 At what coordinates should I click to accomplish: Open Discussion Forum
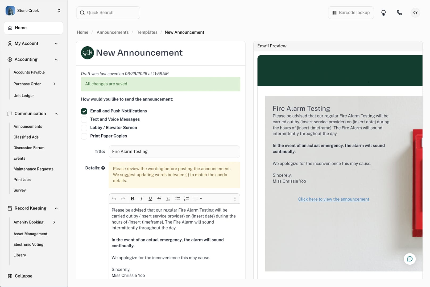tap(29, 148)
